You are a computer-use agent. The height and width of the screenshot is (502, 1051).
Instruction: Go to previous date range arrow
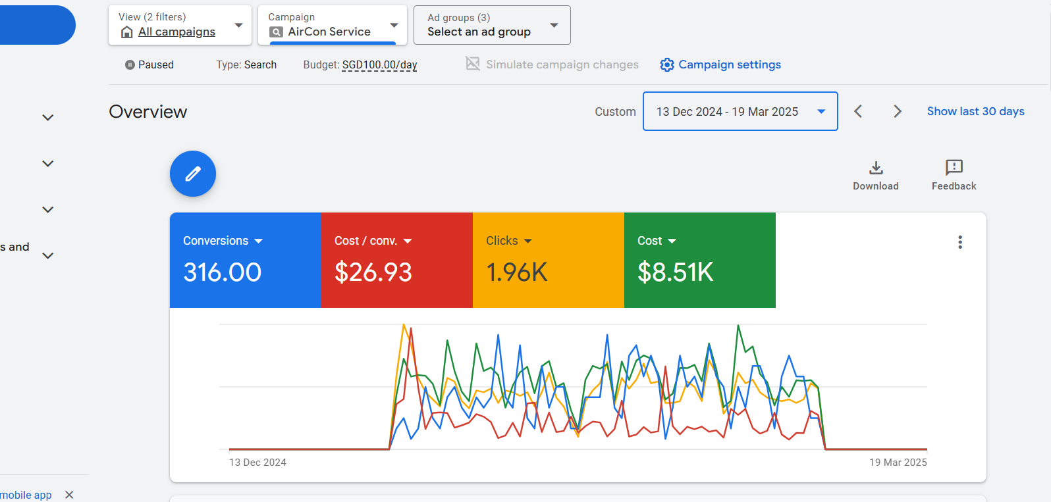pyautogui.click(x=858, y=111)
